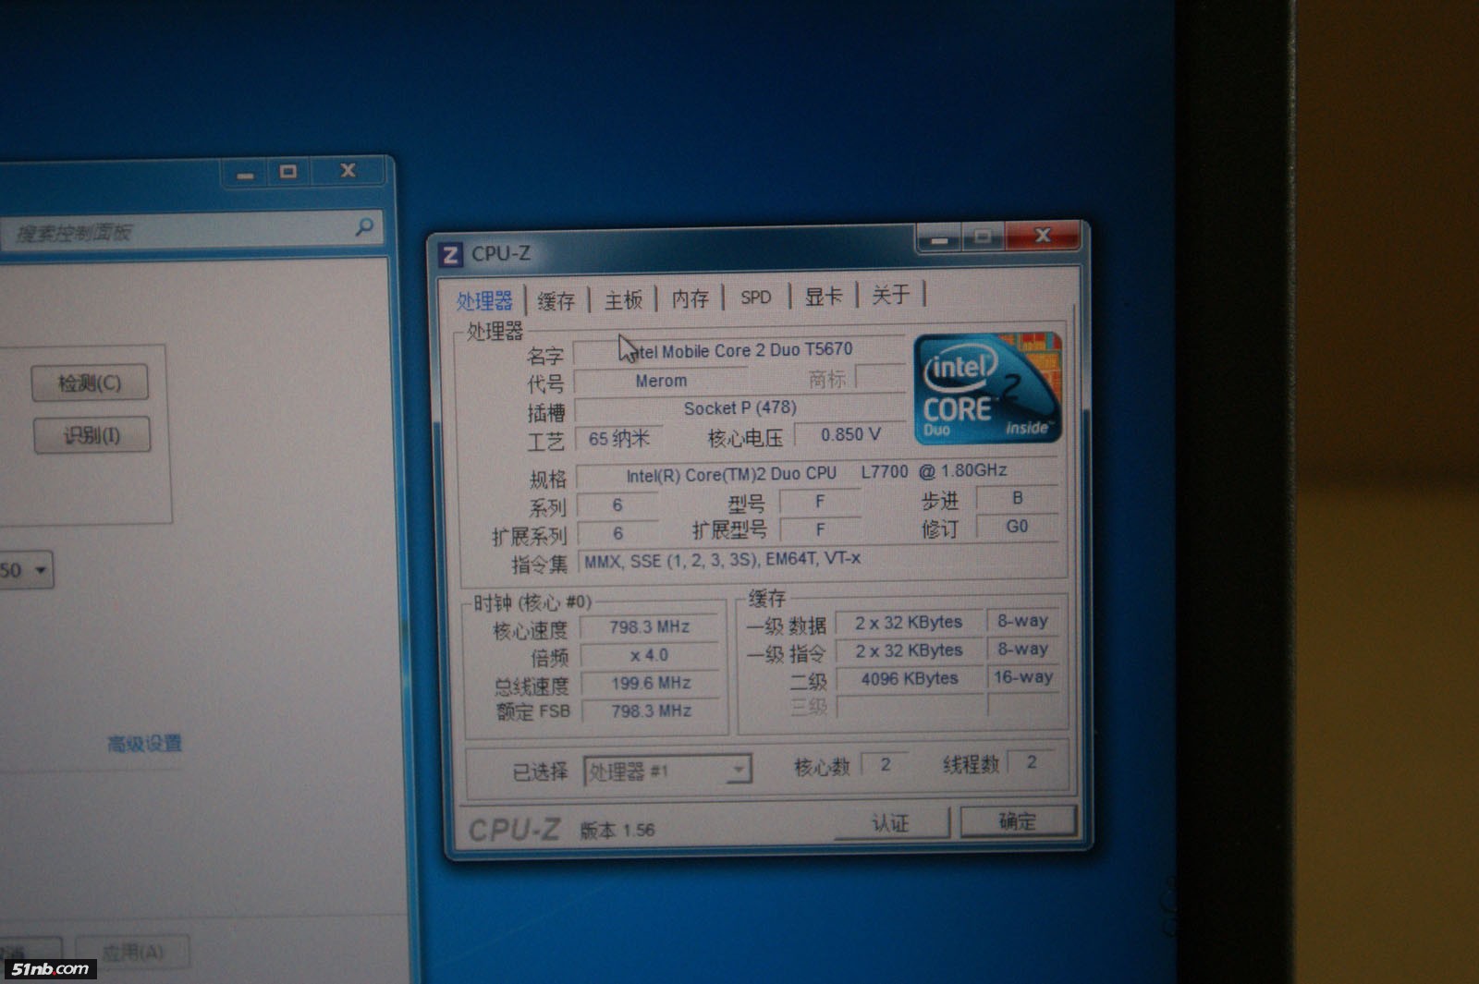This screenshot has height=984, width=1479.
Task: Click the 认证 button
Action: point(891,822)
